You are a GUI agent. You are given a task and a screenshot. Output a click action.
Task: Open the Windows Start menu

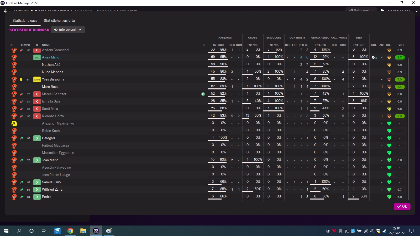coord(6,231)
